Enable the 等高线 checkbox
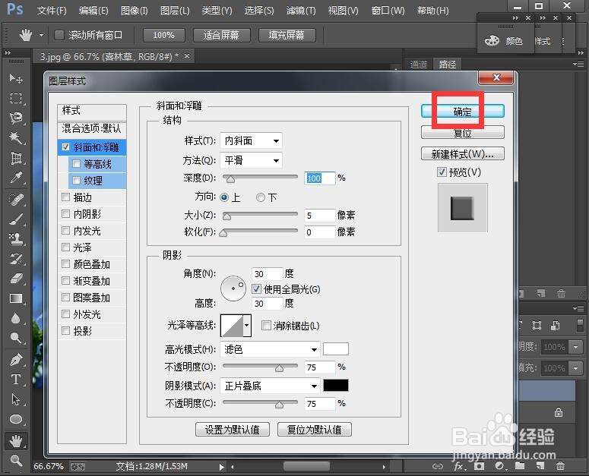589x476 pixels. click(x=76, y=163)
